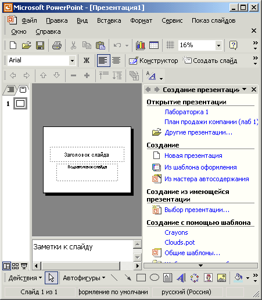This screenshot has height=300, width=262.
Task: Move outline item down arrow icon
Action: tap(57, 75)
